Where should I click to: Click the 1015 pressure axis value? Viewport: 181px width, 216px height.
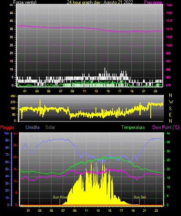click(169, 21)
